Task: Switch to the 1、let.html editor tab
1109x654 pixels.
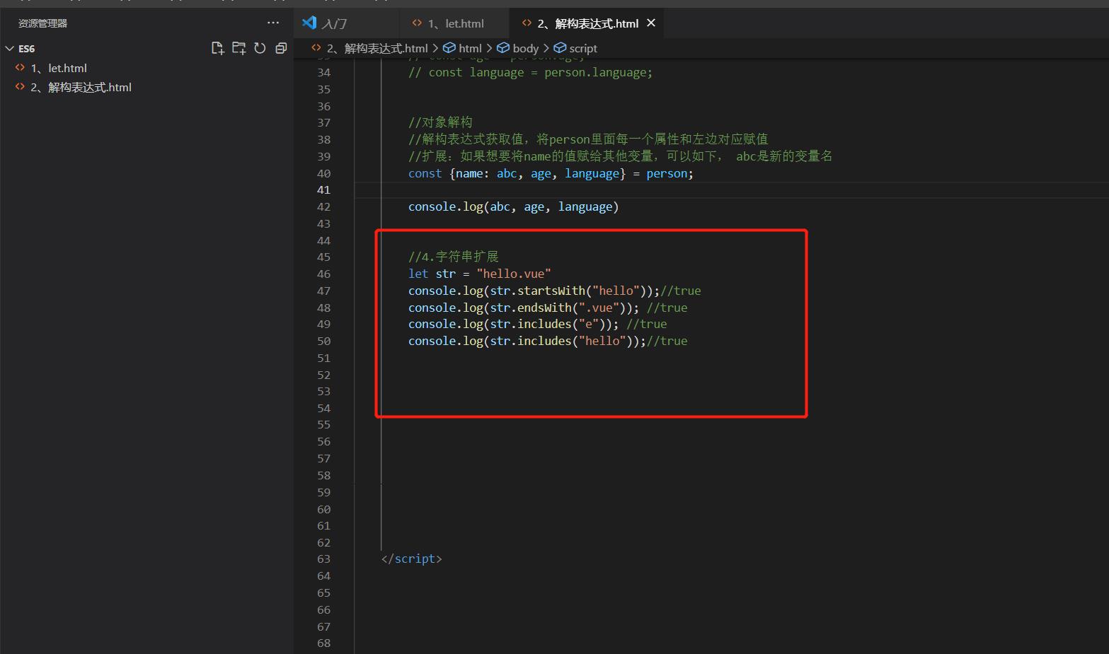Action: (x=456, y=23)
